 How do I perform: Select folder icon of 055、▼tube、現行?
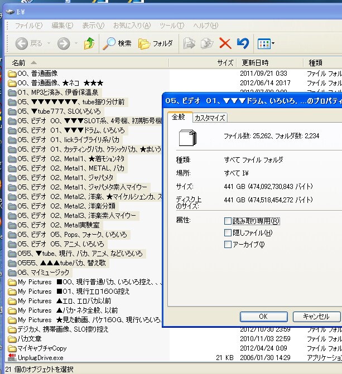tap(12, 254)
